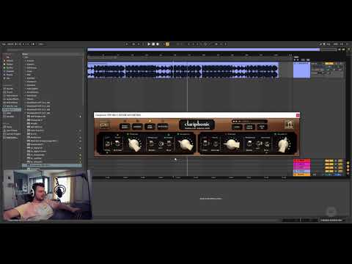Toggle yellow activator on the magenta track row
Screen dimensions: 352x264
(x=329, y=164)
